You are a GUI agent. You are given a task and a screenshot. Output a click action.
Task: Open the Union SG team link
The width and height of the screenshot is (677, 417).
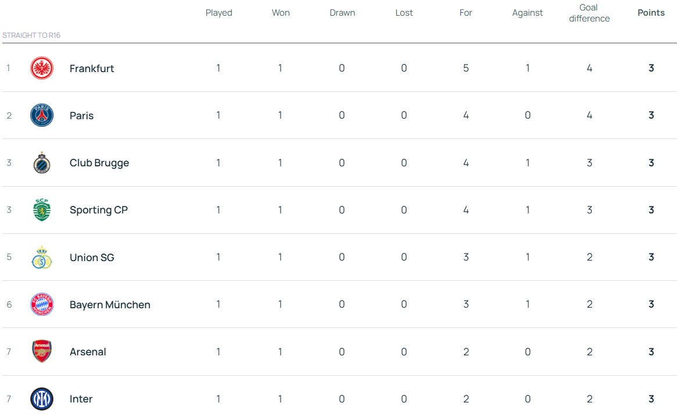(x=92, y=257)
